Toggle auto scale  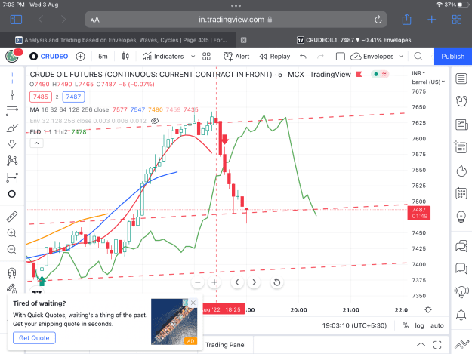tap(437, 325)
